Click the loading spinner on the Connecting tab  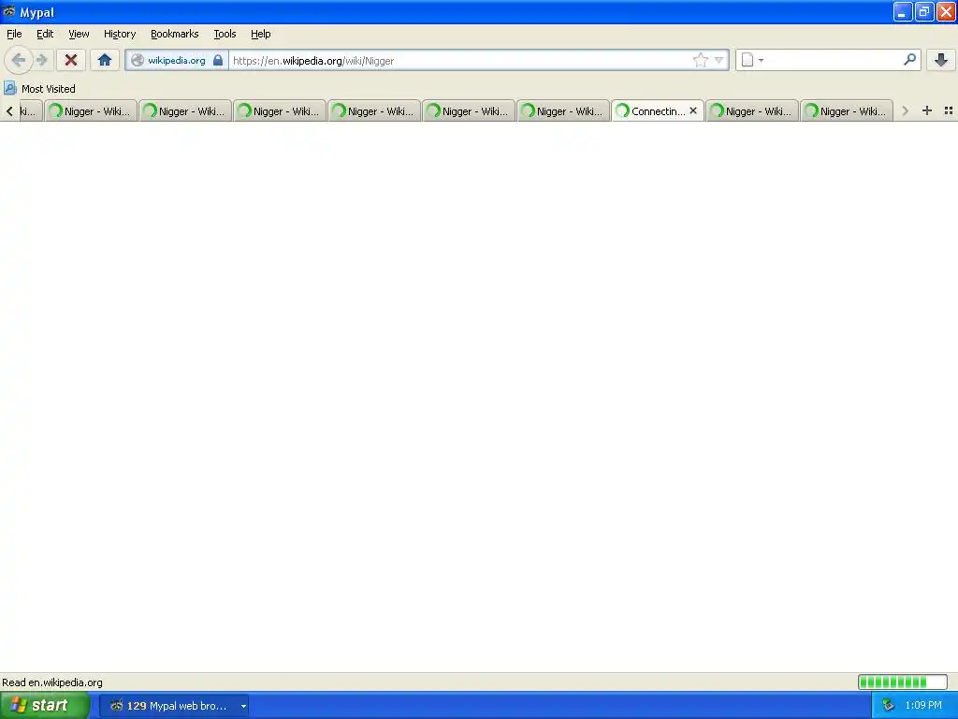tap(622, 110)
